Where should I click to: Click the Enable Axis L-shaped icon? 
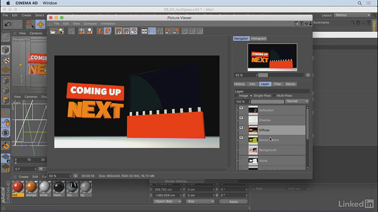[x=6, y=113]
